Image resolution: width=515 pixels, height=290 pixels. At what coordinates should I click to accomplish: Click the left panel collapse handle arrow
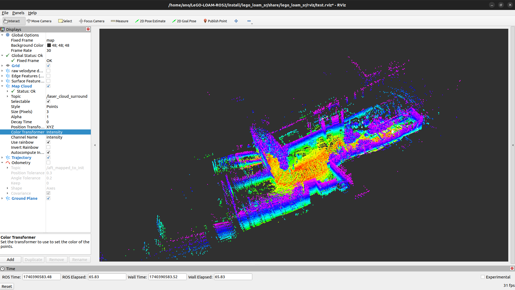pyautogui.click(x=95, y=145)
